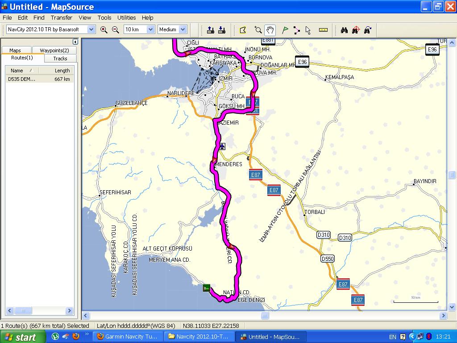Click the MENDERES town label on map
The width and height of the screenshot is (457, 343).
228,164
